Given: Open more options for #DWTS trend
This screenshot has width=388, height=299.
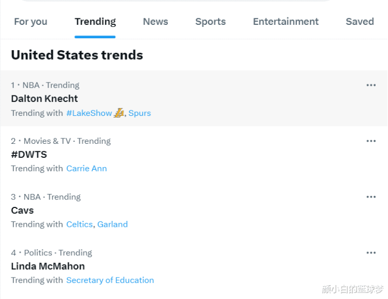Looking at the screenshot, I should click(371, 141).
